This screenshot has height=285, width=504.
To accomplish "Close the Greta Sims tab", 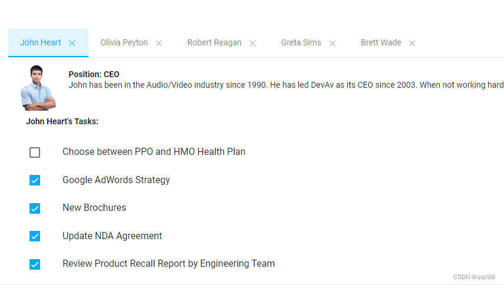I will (332, 43).
